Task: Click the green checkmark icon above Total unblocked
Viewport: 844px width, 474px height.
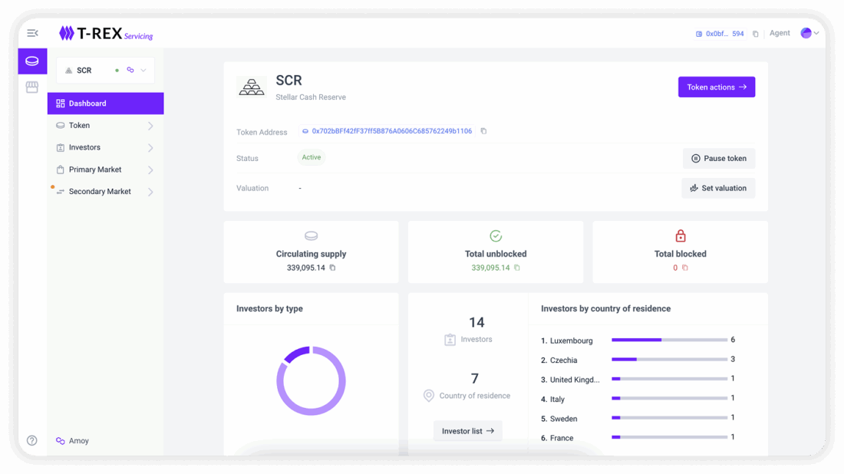Action: [496, 236]
